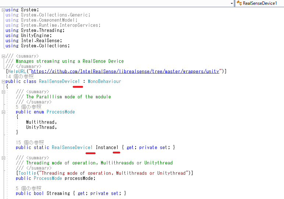Collapse the using directives block
The image size is (284, 199).
click(3, 10)
